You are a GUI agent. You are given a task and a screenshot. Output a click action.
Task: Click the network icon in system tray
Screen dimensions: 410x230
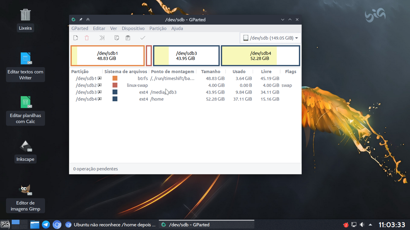[354, 225]
